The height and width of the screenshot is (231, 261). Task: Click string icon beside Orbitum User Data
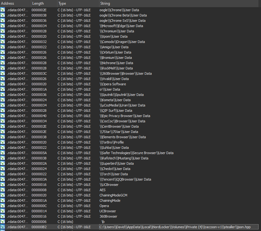coord(2,52)
